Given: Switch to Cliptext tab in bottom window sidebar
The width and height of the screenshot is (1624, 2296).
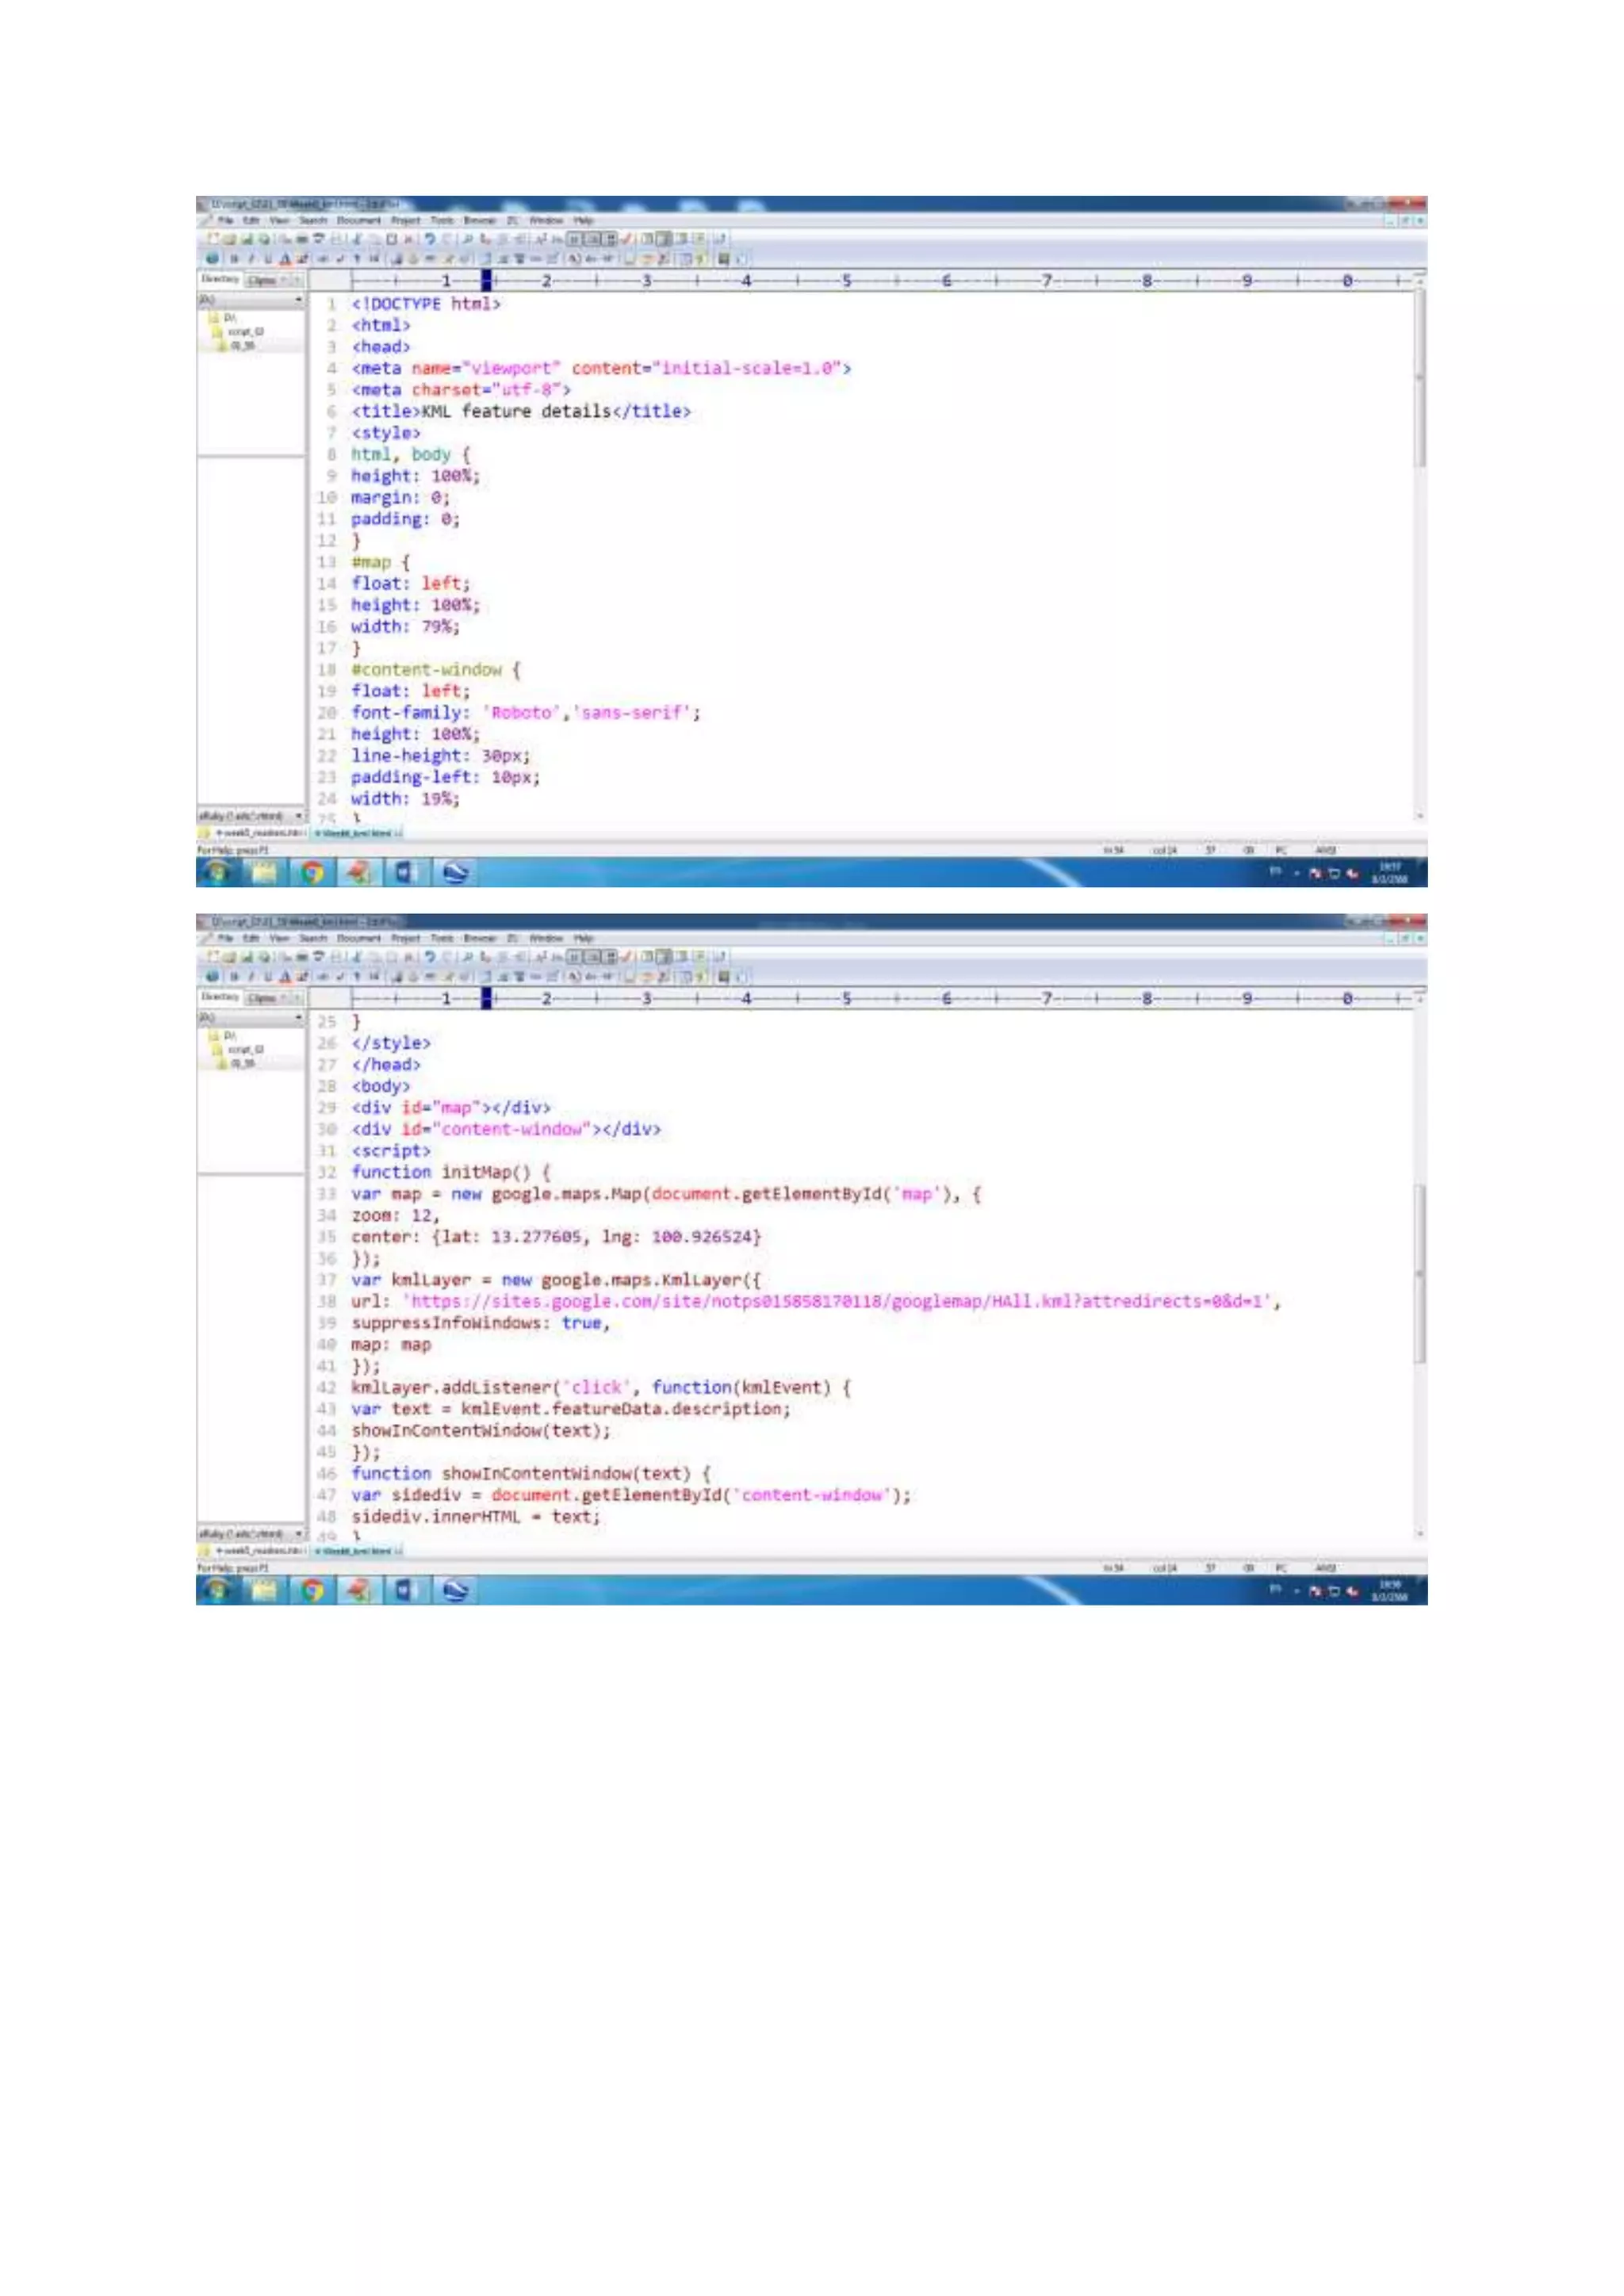Looking at the screenshot, I should point(262,998).
